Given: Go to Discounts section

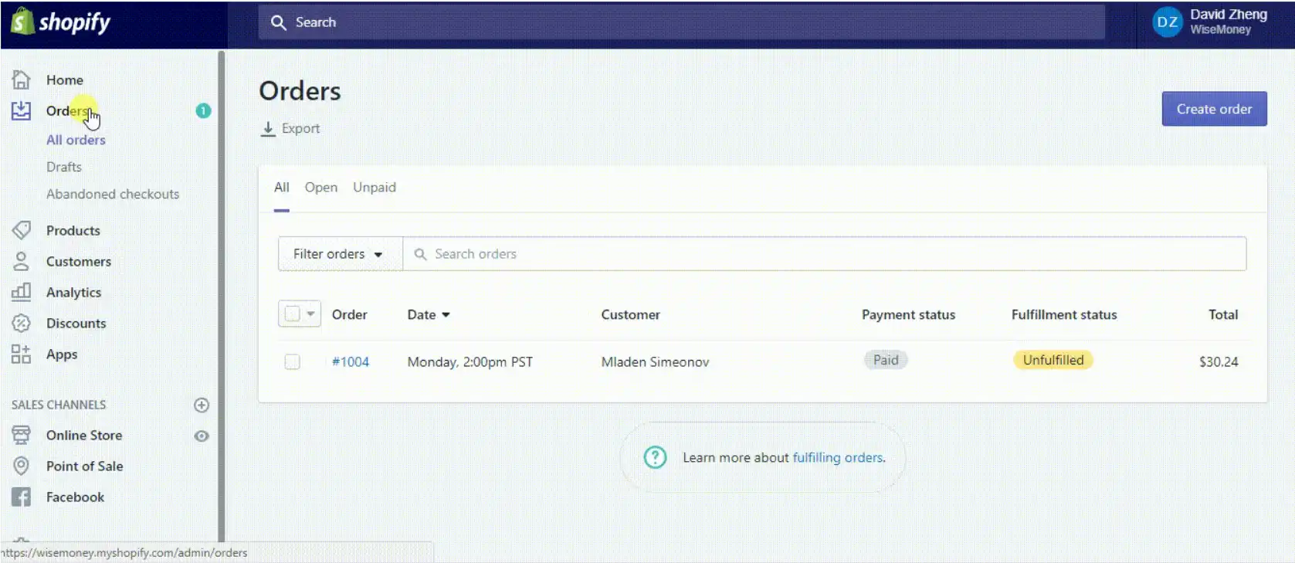Looking at the screenshot, I should tap(76, 323).
